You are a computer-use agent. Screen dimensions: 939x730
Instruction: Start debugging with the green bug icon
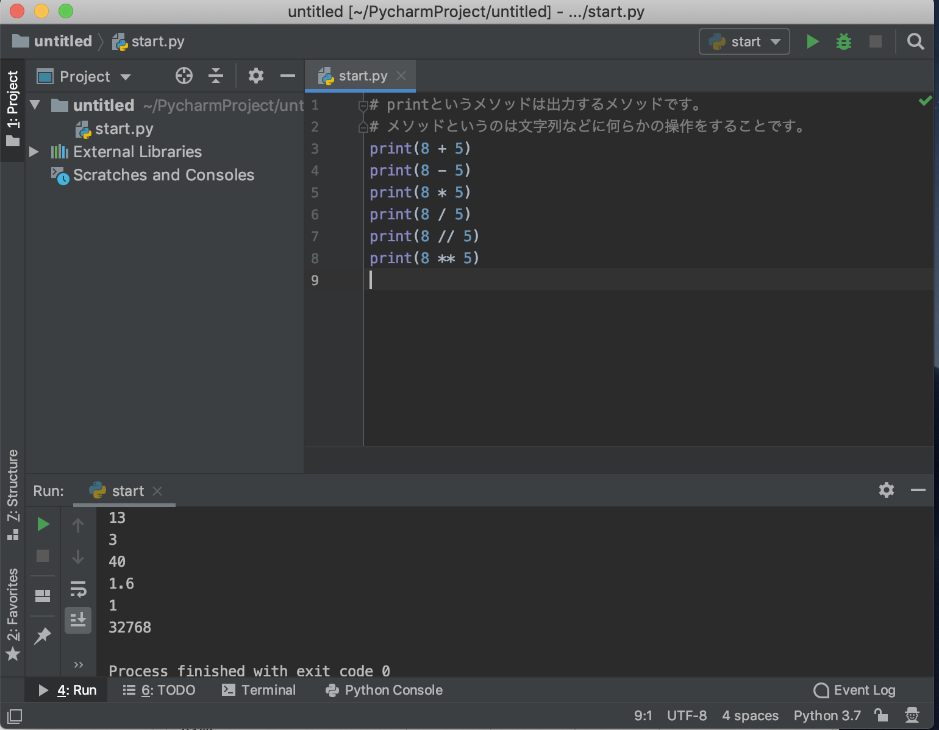(844, 41)
